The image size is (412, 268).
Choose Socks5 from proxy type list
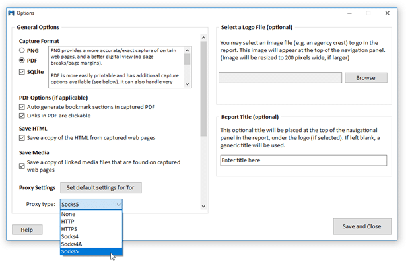pyautogui.click(x=91, y=251)
